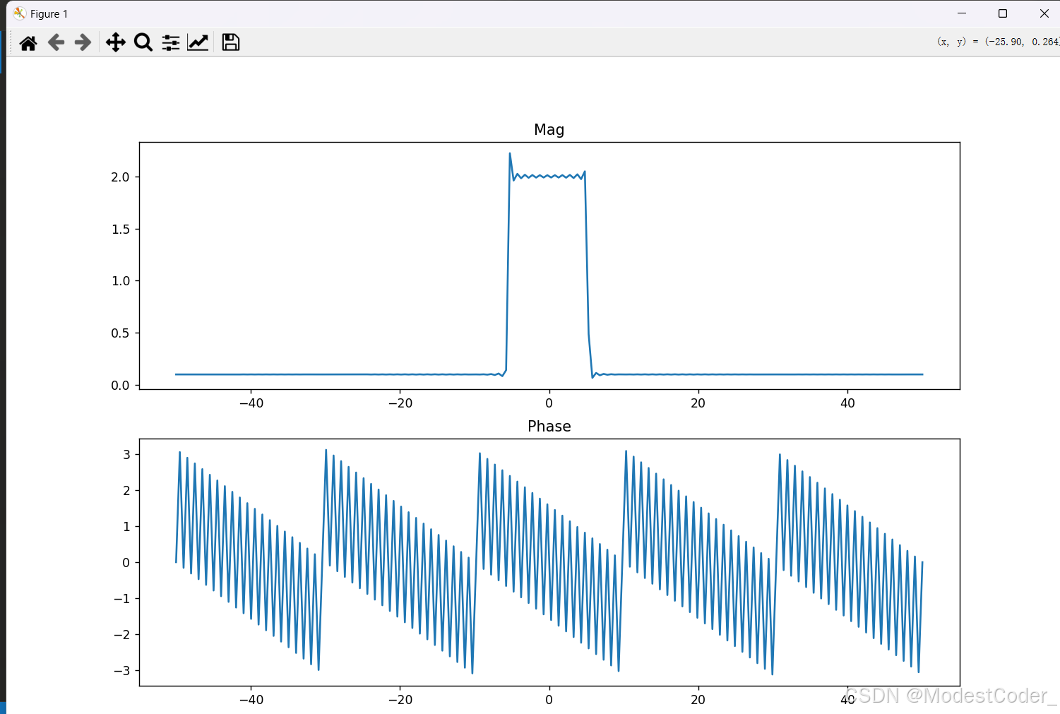Click x-axis label 20 under Mag plot
Image resolution: width=1060 pixels, height=714 pixels.
tap(698, 403)
